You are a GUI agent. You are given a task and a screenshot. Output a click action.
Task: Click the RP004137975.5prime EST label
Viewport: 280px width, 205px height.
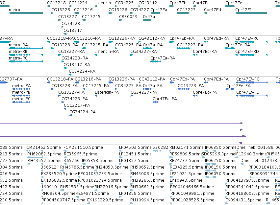point(247,180)
